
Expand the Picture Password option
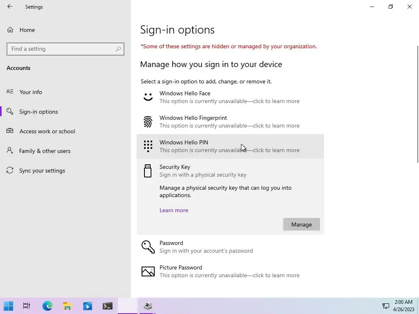pos(230,271)
